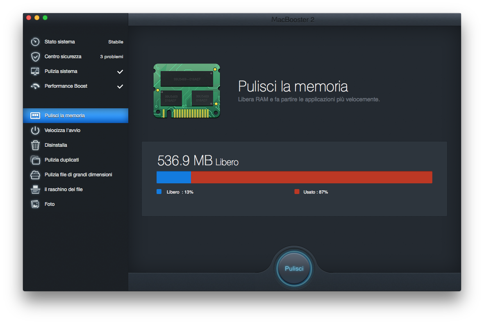Open Pulizia duplicati tool
This screenshot has height=324, width=484.
pyautogui.click(x=76, y=160)
